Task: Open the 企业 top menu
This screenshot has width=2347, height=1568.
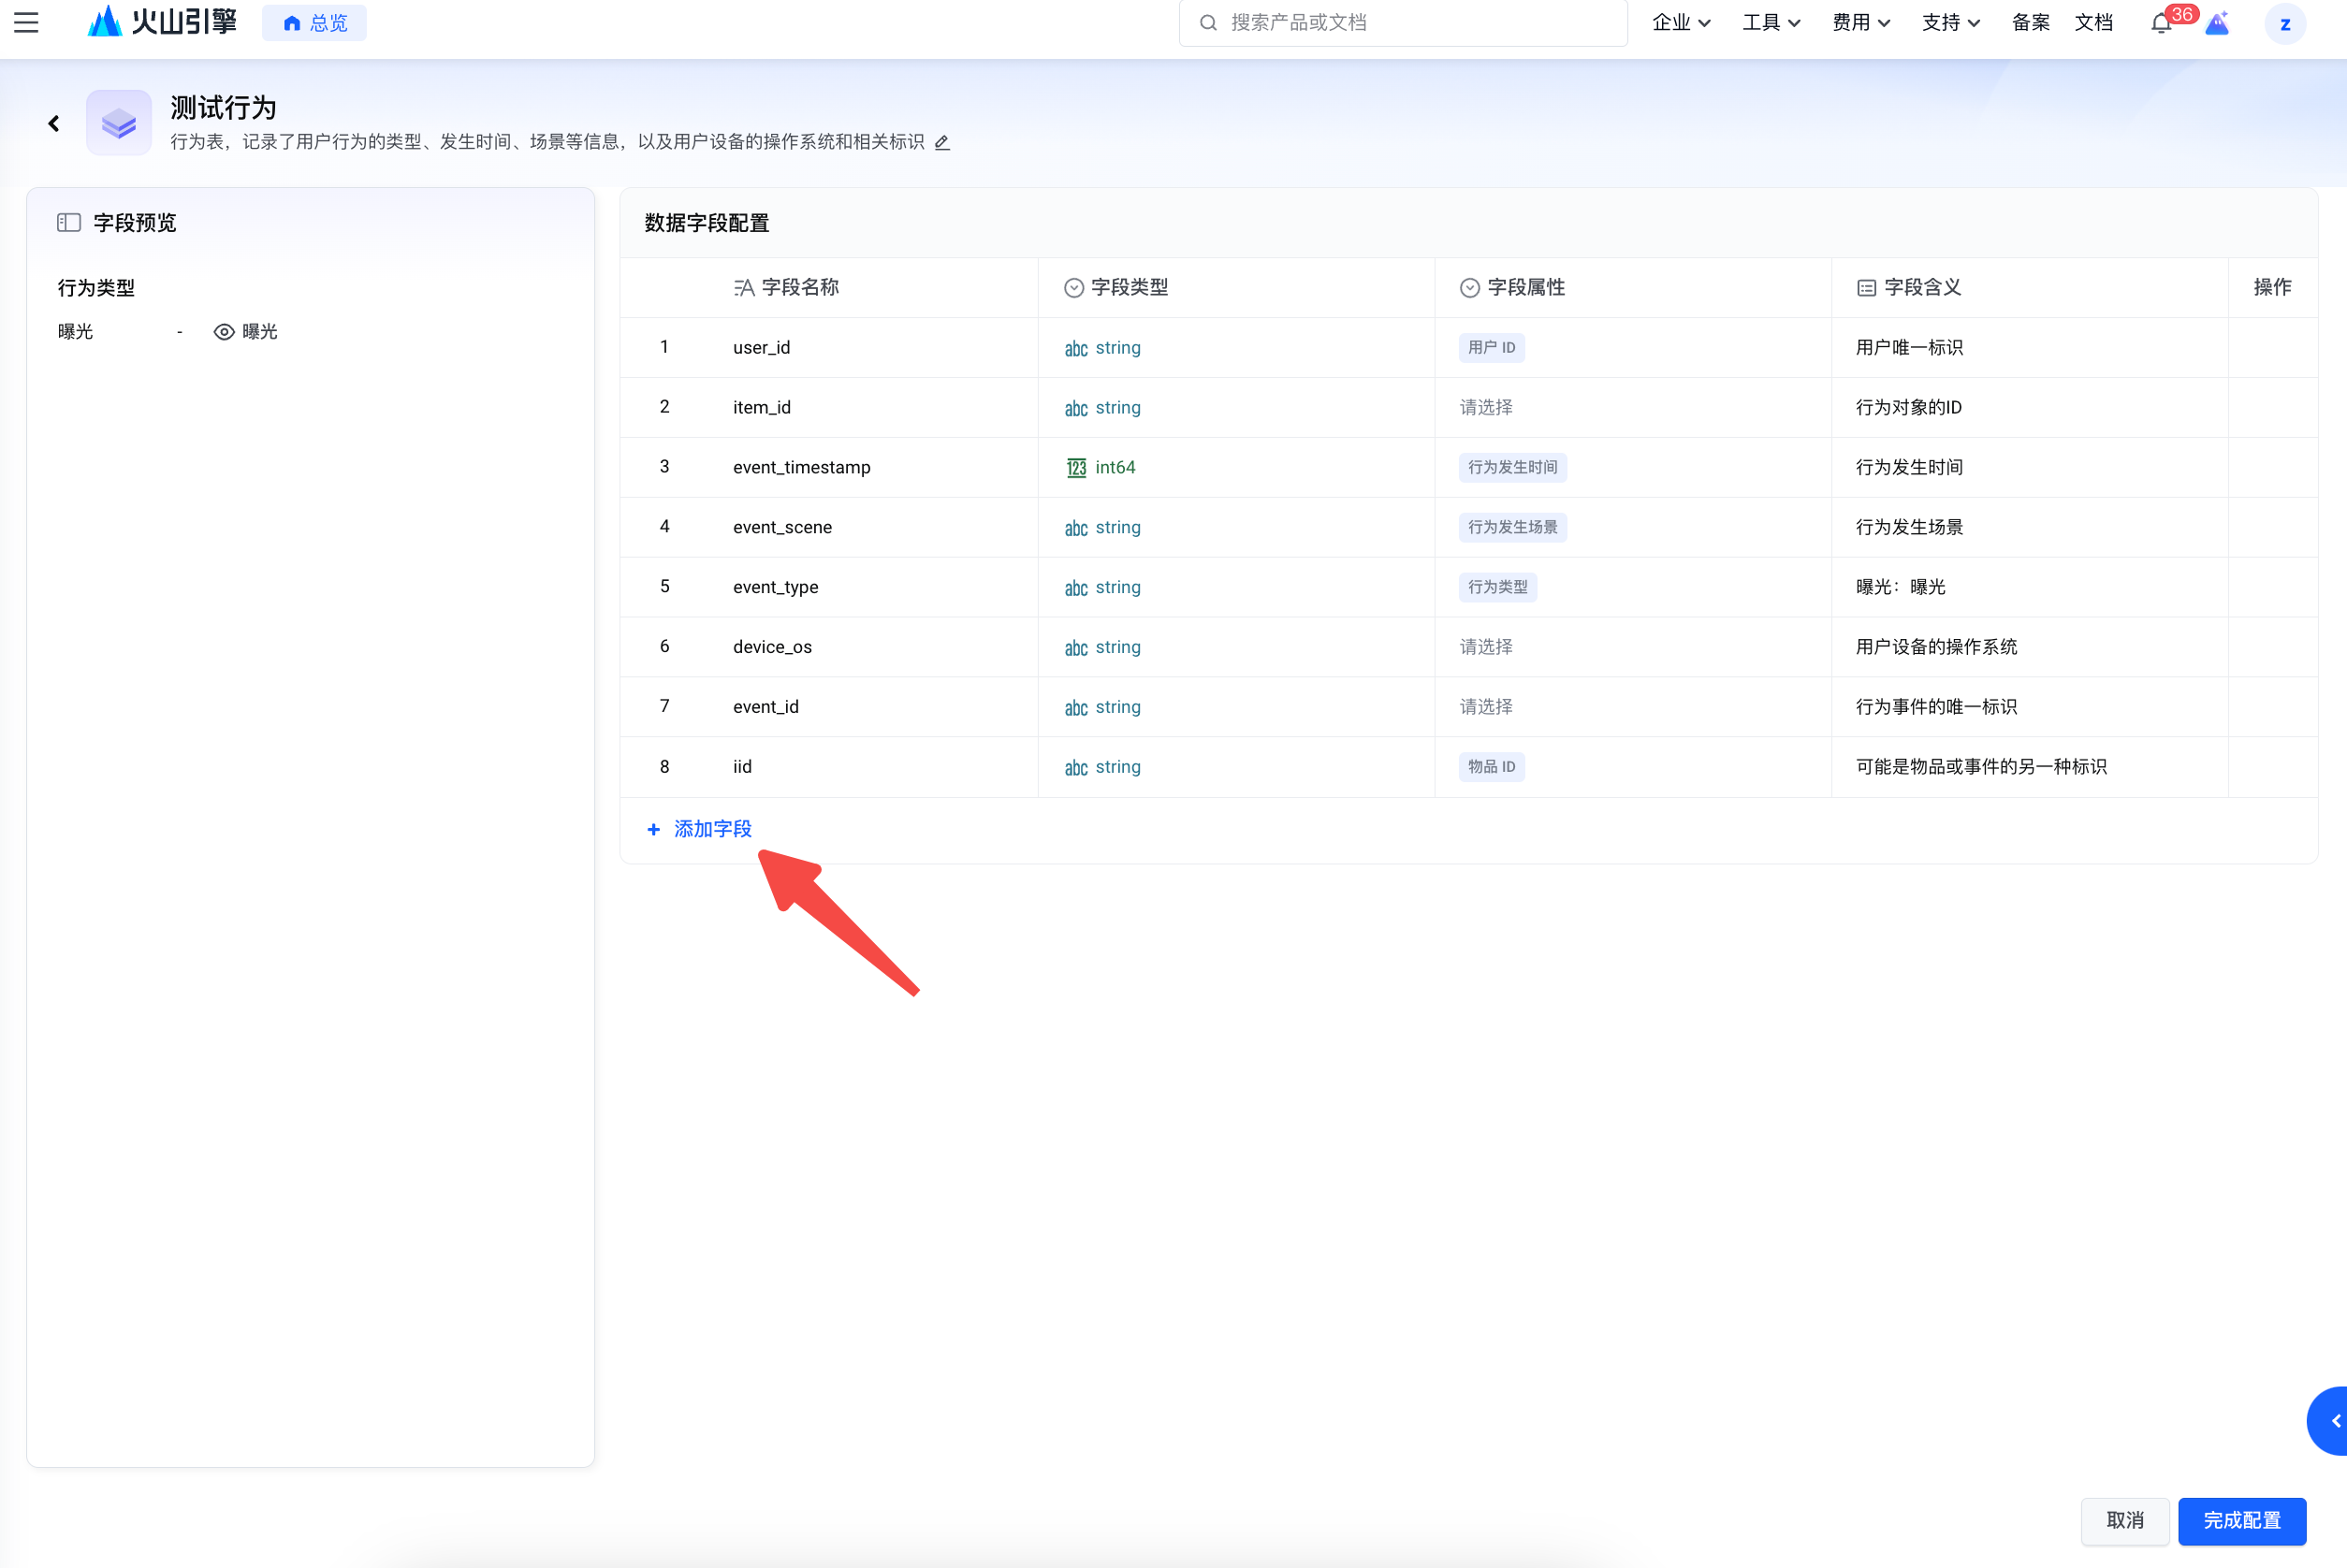Action: click(1680, 22)
